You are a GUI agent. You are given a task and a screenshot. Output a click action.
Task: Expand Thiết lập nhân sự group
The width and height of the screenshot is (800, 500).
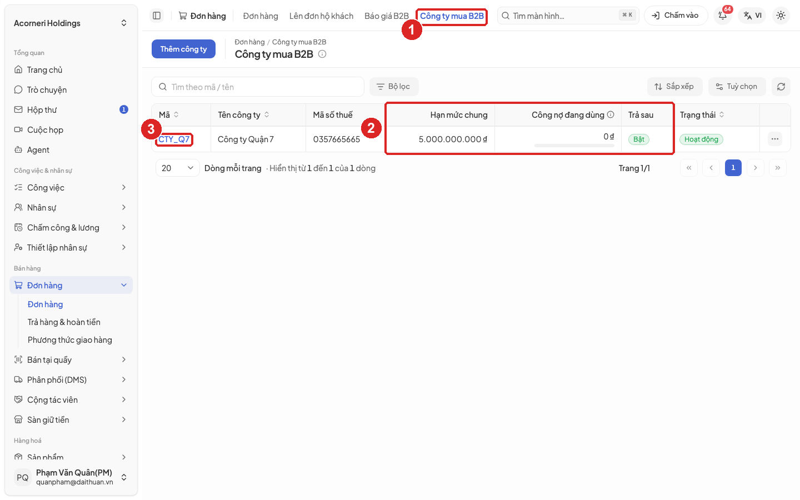(x=71, y=248)
